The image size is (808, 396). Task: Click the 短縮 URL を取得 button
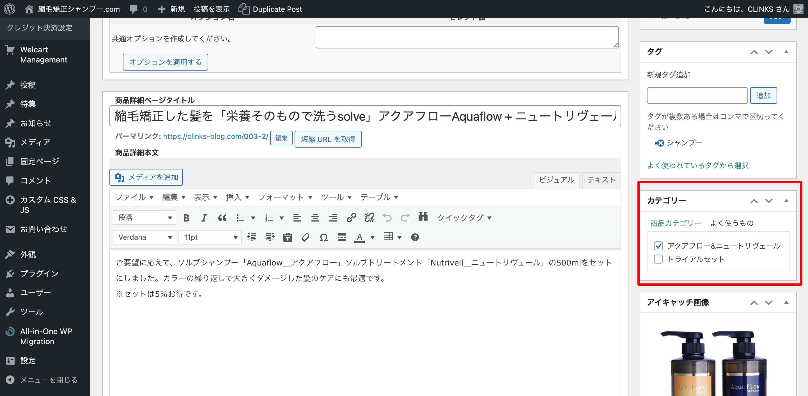pyautogui.click(x=328, y=139)
